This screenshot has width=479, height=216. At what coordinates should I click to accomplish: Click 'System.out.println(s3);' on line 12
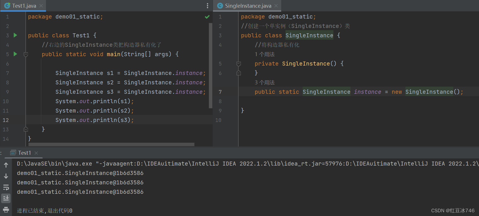click(95, 120)
